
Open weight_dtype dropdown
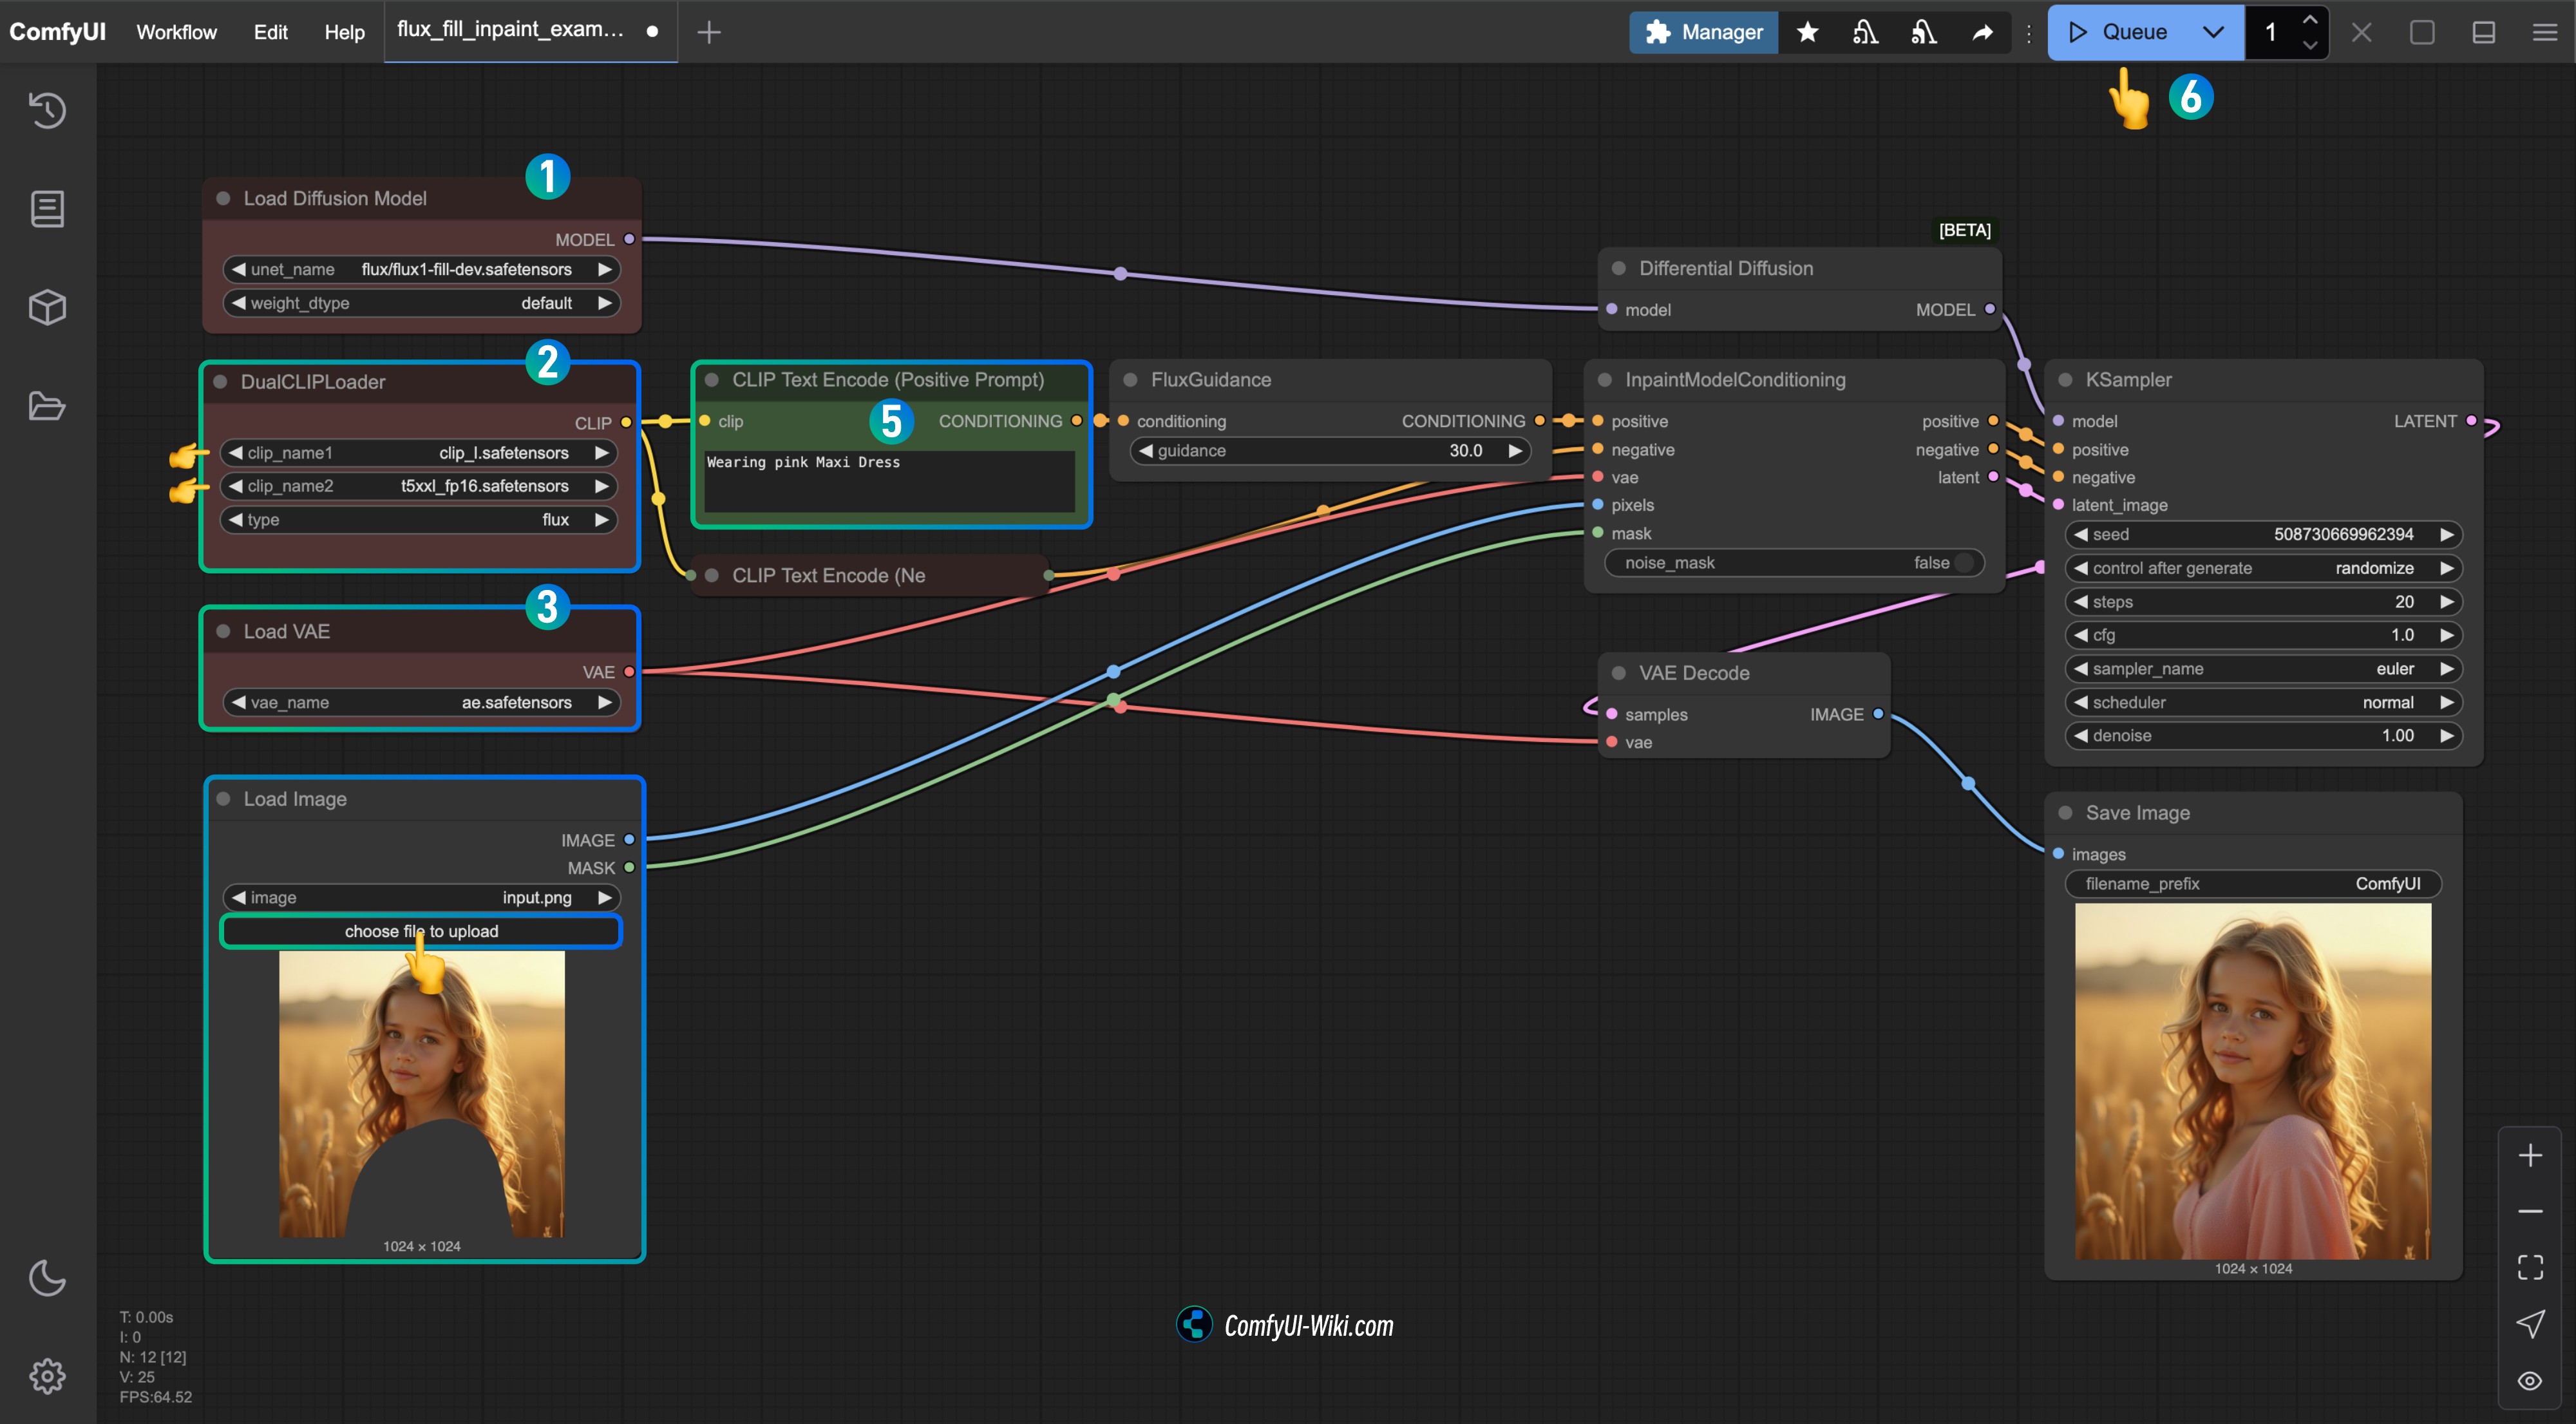click(421, 303)
